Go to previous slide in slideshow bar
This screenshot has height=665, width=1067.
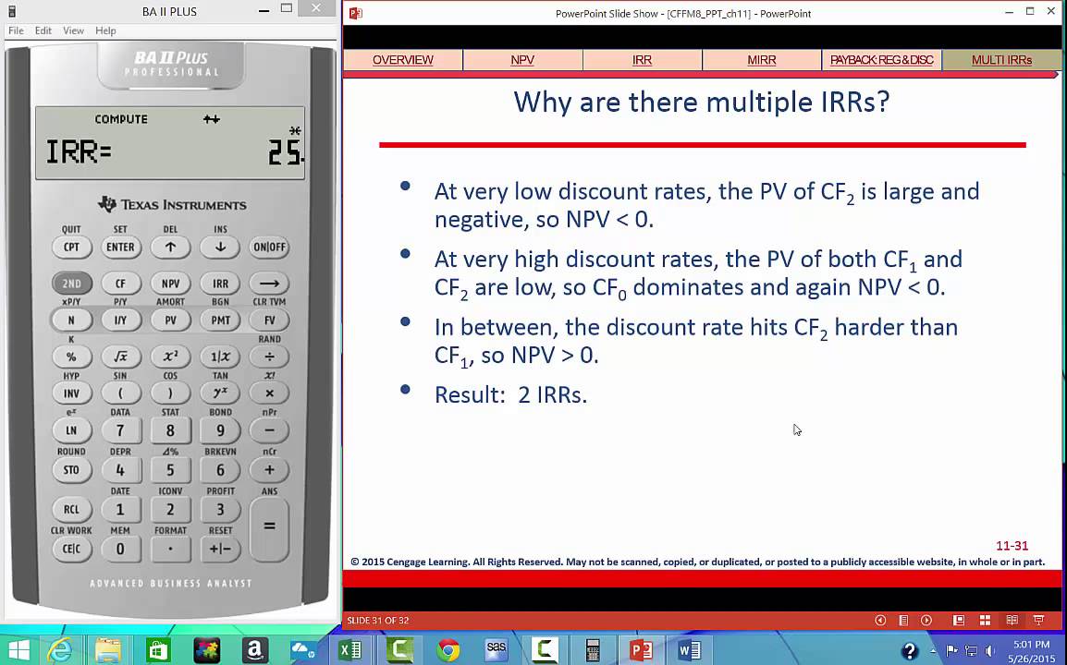pyautogui.click(x=880, y=620)
